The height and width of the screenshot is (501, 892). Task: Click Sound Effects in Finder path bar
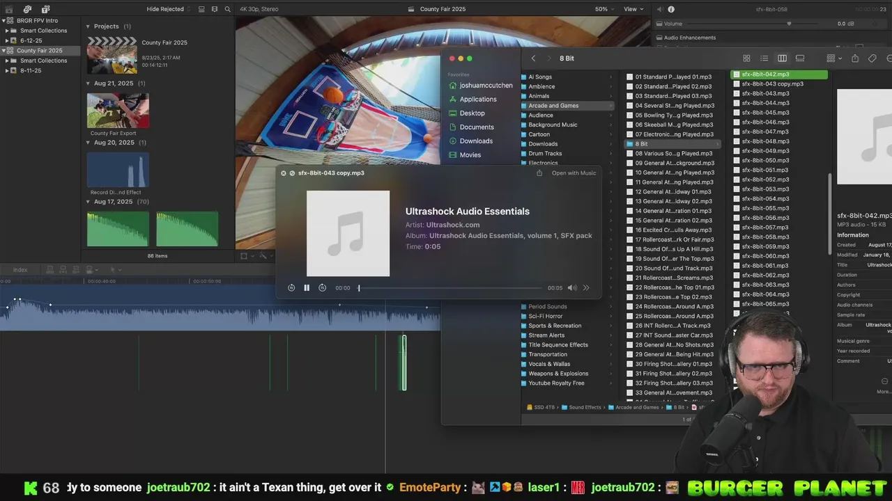click(581, 407)
